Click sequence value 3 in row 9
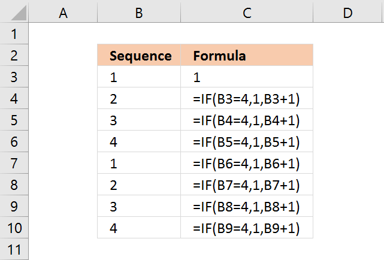Image resolution: width=384 pixels, height=260 pixels. click(139, 207)
